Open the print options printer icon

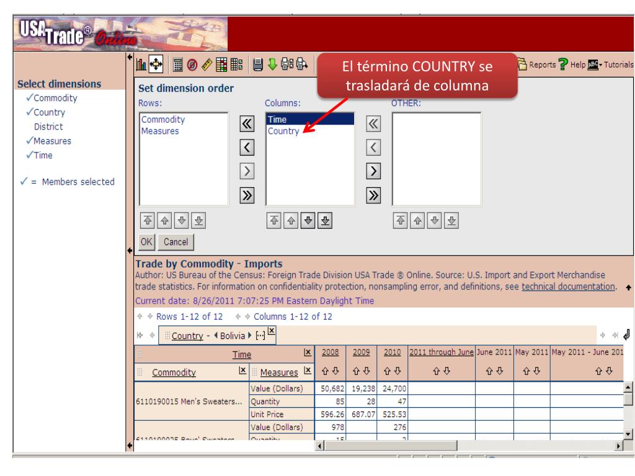point(287,64)
